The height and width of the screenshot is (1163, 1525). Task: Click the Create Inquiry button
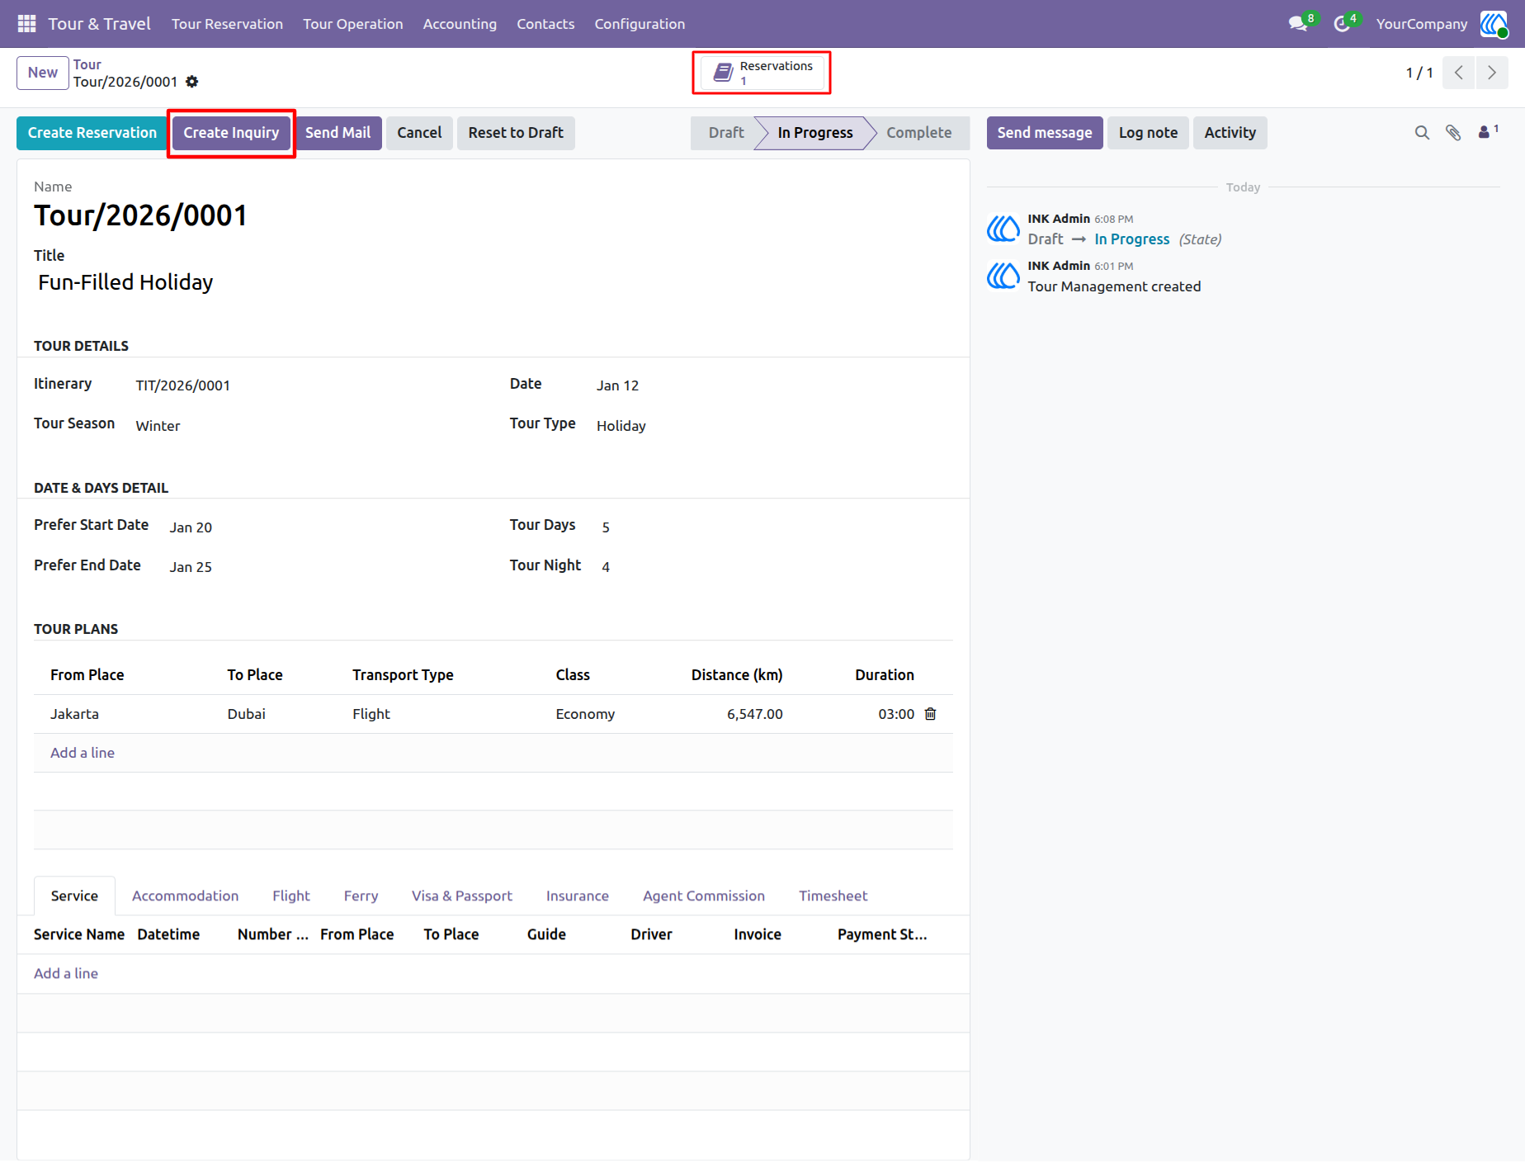click(x=231, y=133)
